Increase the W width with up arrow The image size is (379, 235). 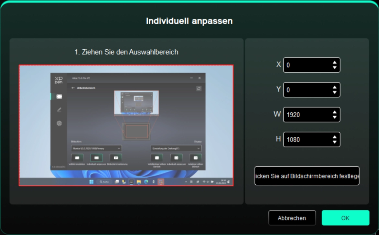coord(335,112)
